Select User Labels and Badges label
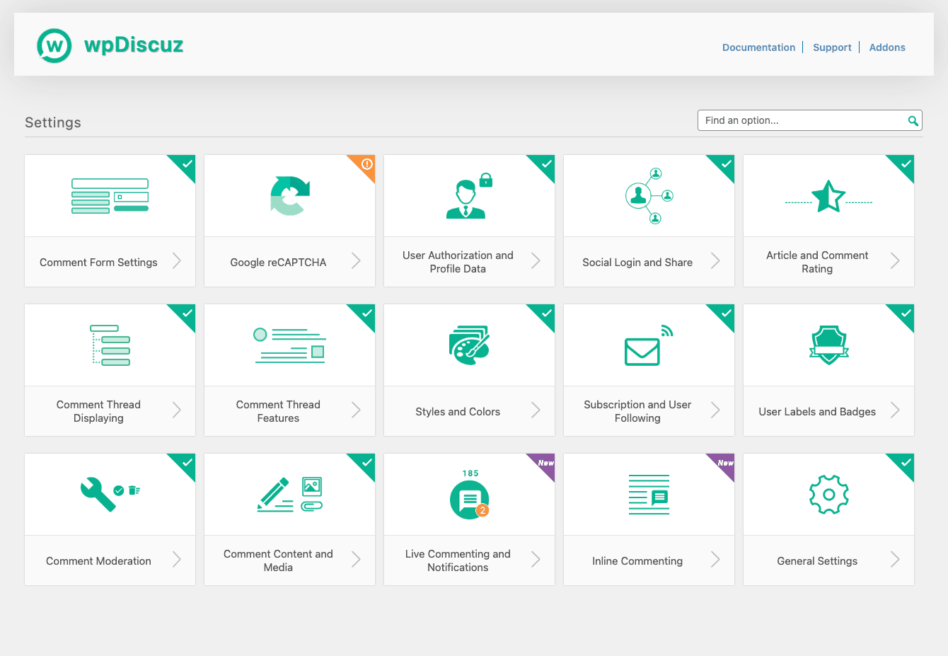The width and height of the screenshot is (948, 656). [817, 412]
